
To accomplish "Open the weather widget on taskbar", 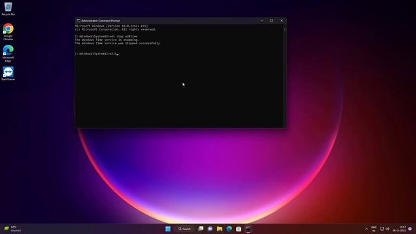I will [x=13, y=229].
